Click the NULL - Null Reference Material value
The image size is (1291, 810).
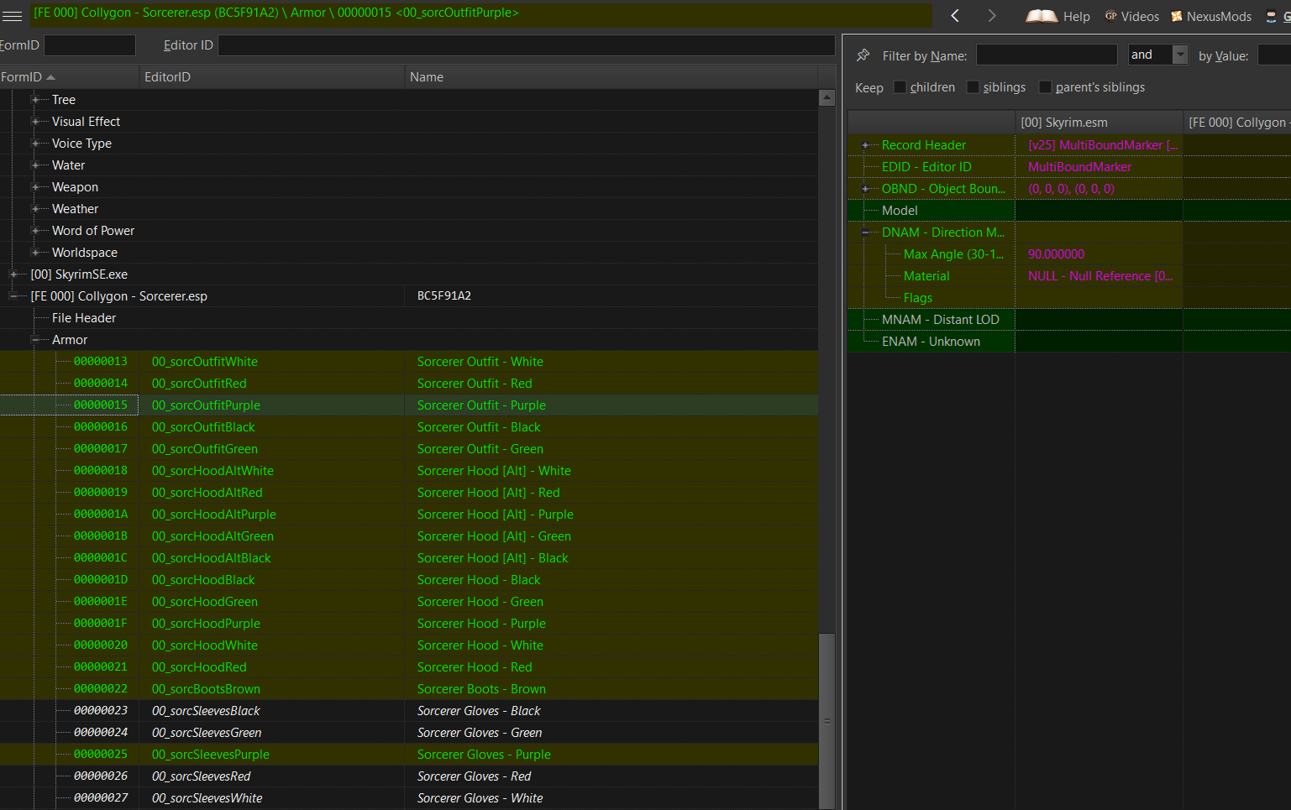1100,276
